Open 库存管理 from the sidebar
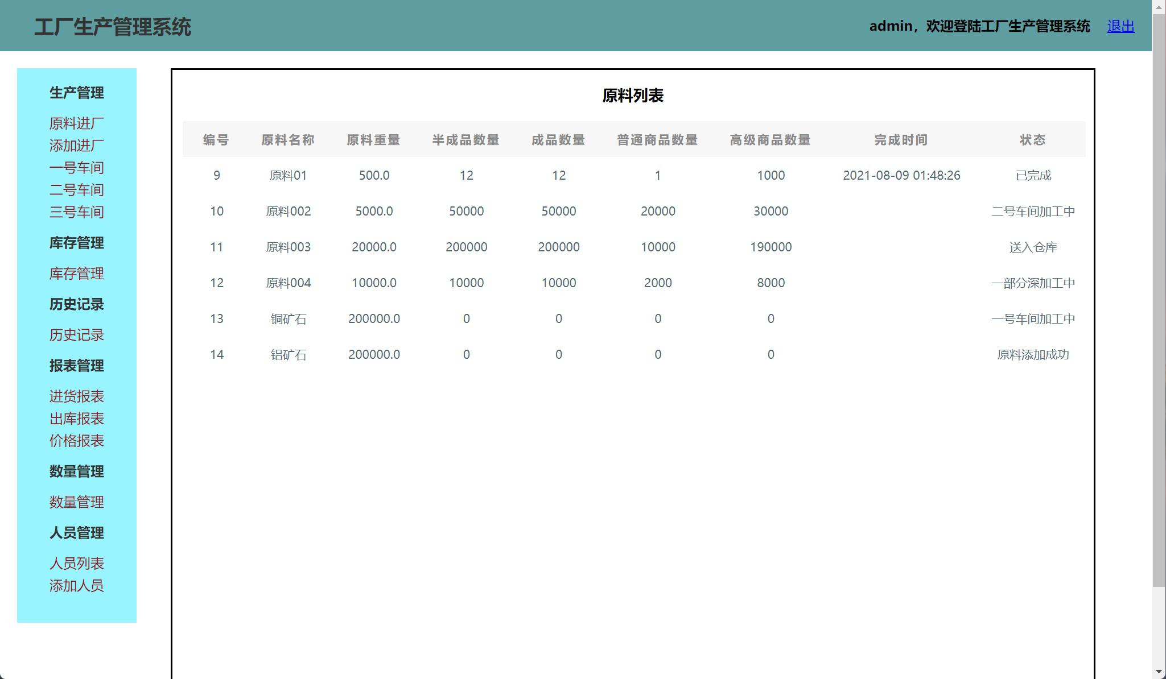1166x679 pixels. tap(76, 274)
